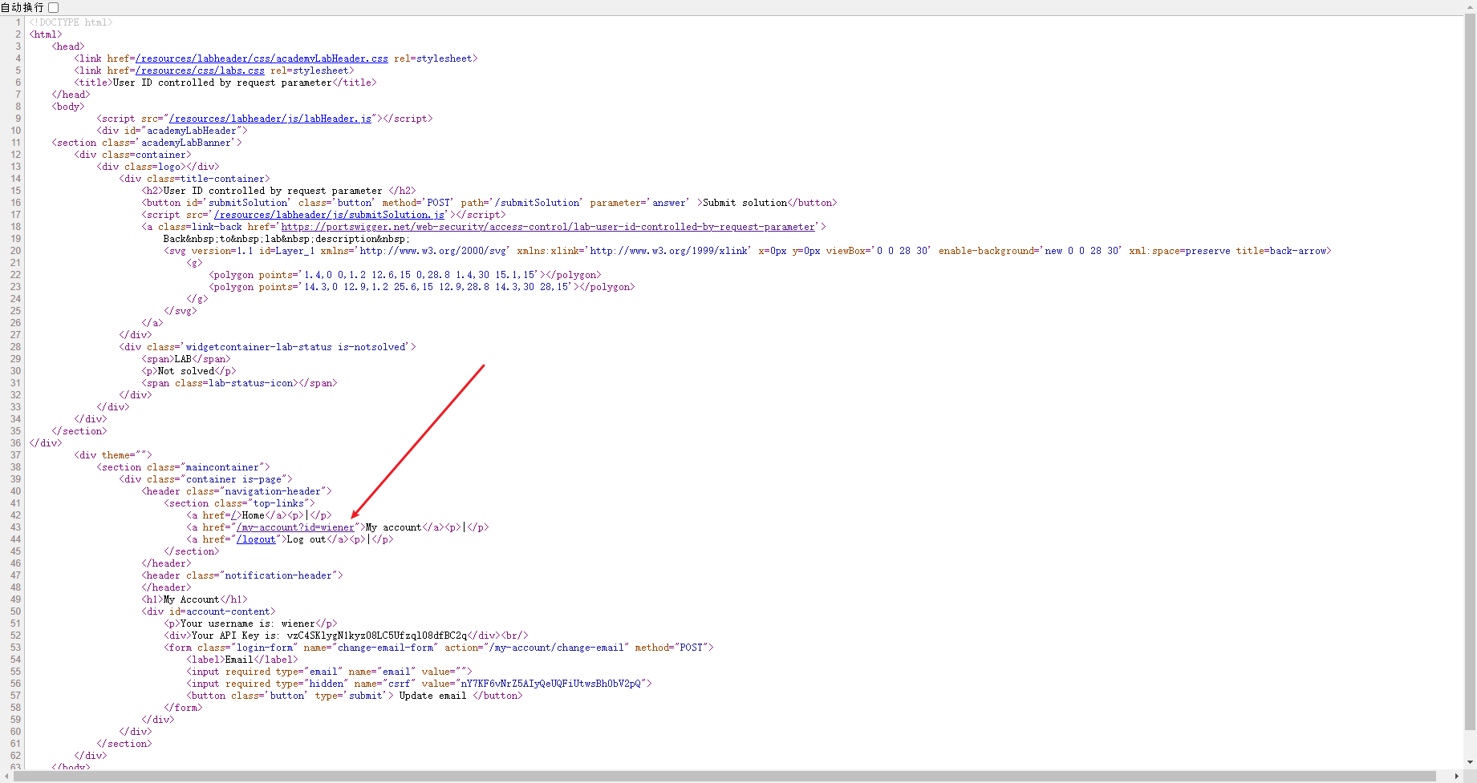Click the header class="notification-header" line
The height and width of the screenshot is (783, 1477).
pos(242,575)
